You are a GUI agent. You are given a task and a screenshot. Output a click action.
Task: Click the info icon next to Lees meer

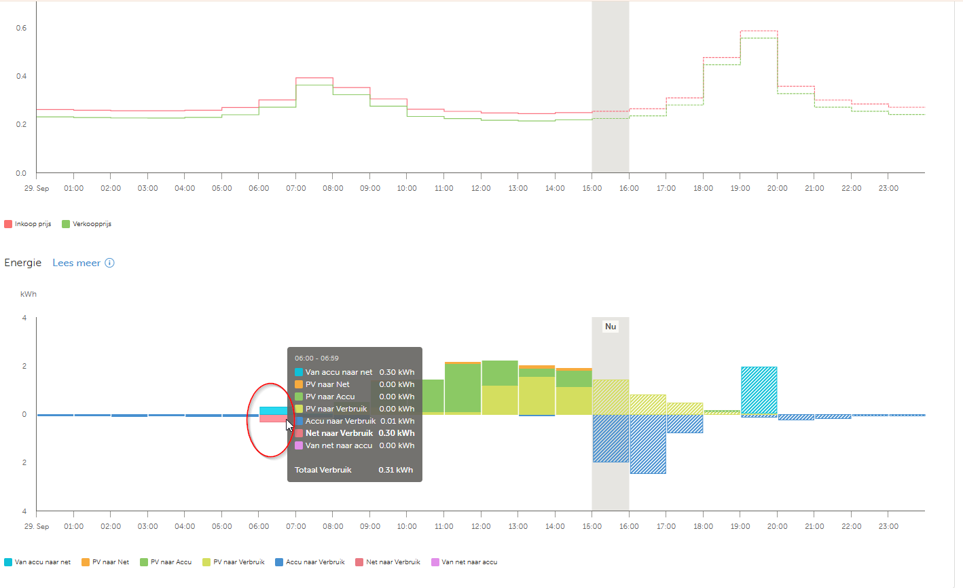(x=109, y=263)
